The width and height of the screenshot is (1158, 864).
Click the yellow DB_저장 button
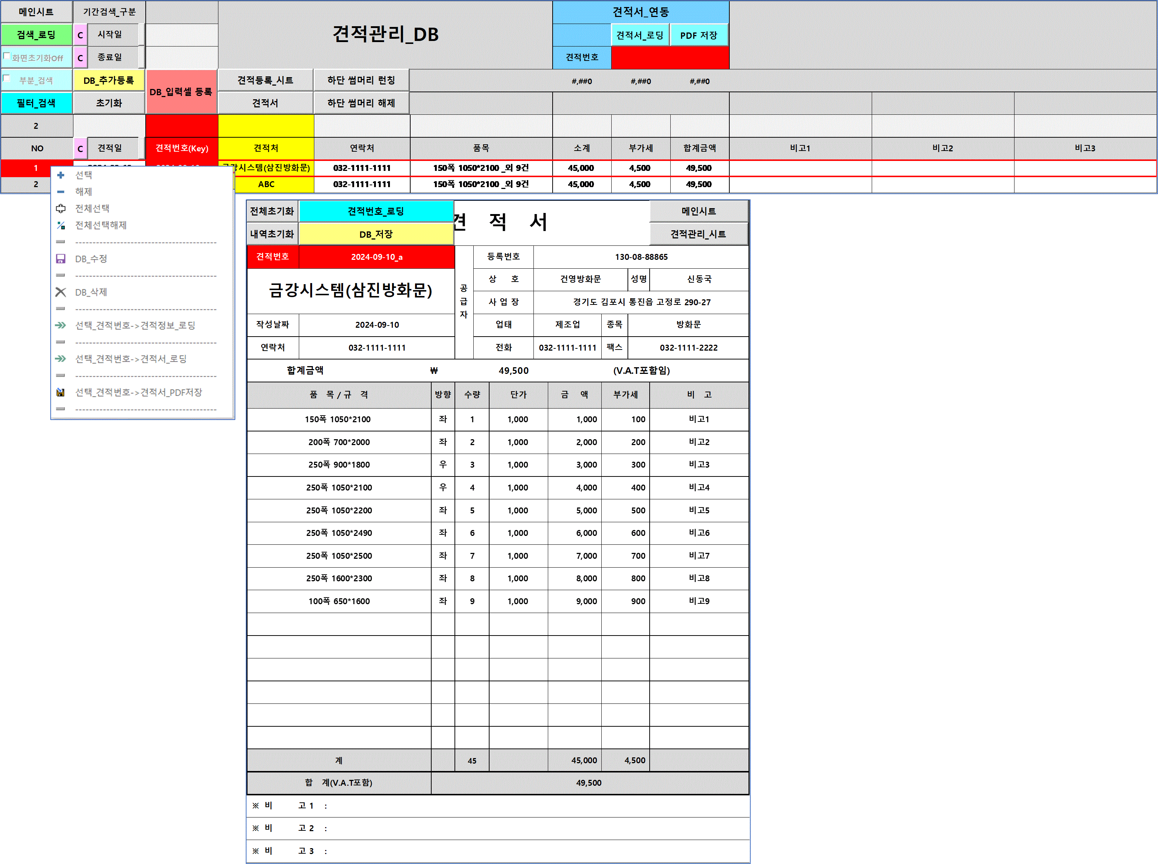[376, 234]
